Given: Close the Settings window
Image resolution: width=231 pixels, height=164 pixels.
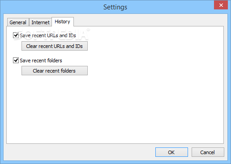Looking at the screenshot, I should [221, 5].
